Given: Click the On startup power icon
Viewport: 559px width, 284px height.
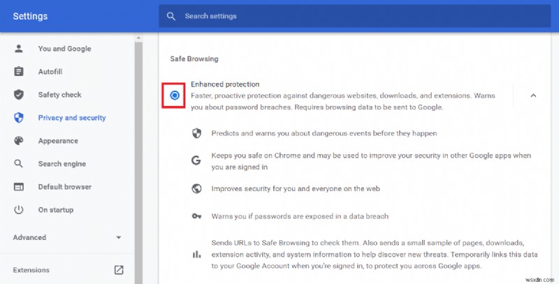Looking at the screenshot, I should point(19,210).
